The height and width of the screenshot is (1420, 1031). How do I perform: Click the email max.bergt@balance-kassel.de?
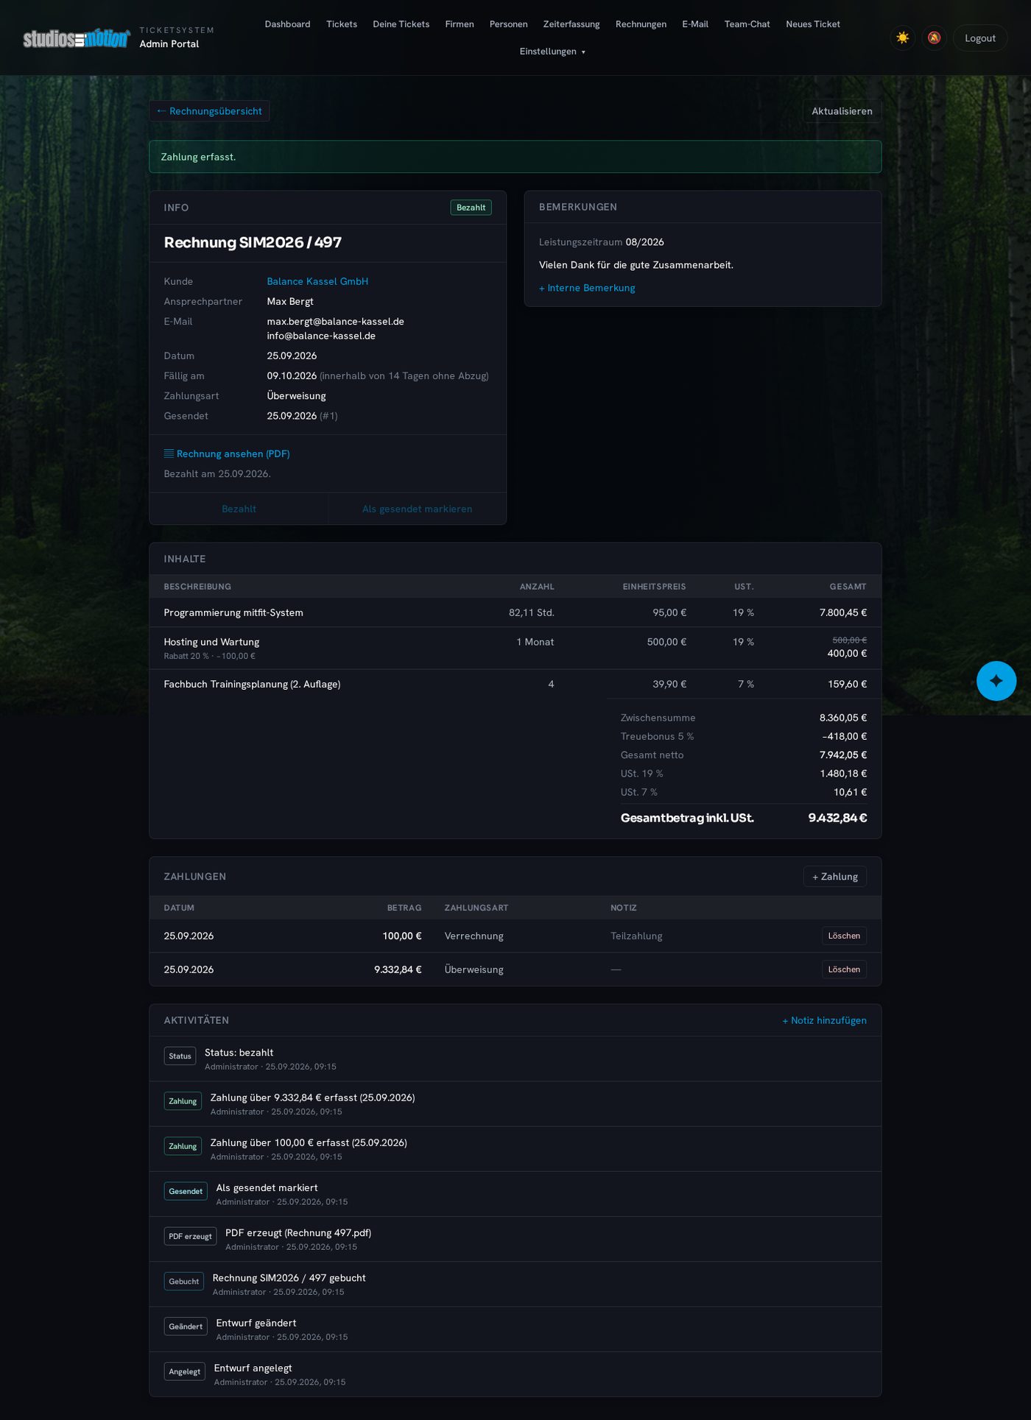pos(335,322)
